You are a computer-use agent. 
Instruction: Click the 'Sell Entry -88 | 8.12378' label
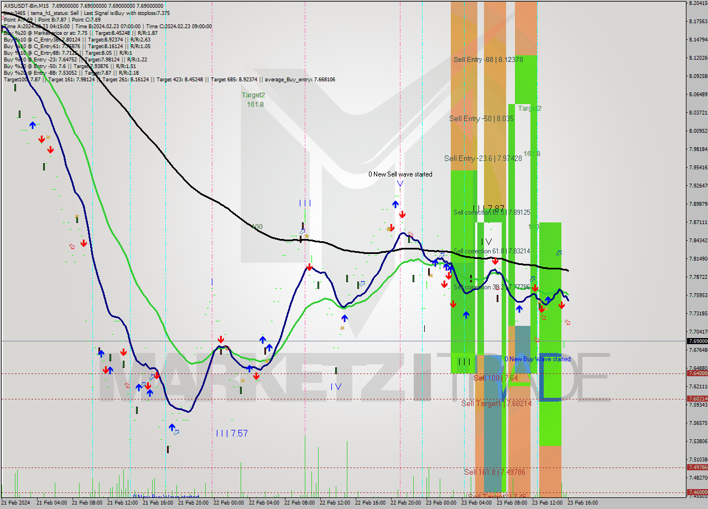(488, 59)
